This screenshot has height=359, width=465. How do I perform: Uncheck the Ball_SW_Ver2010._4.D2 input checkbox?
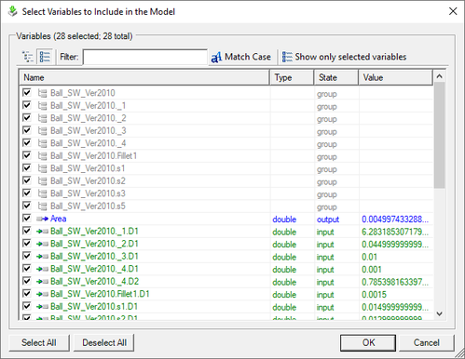[27, 281]
